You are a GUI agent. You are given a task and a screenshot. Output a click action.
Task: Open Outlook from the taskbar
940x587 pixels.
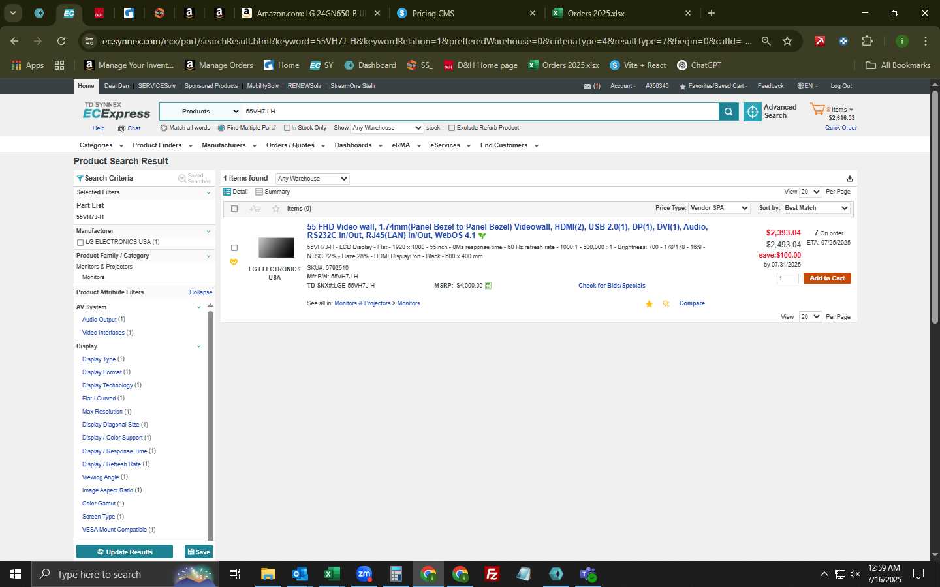[300, 574]
